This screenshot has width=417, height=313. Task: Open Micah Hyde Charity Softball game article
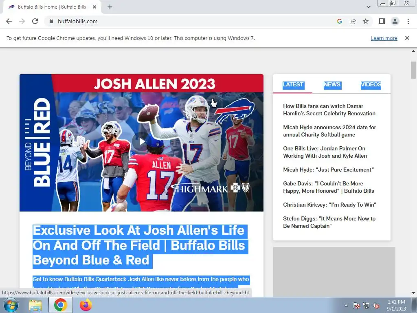[329, 131]
